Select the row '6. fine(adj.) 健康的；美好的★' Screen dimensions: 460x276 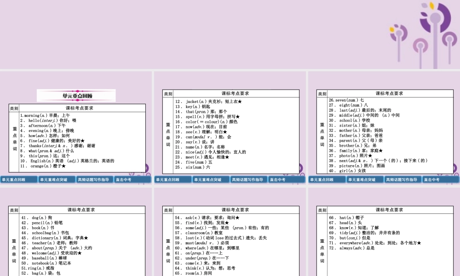(52, 141)
